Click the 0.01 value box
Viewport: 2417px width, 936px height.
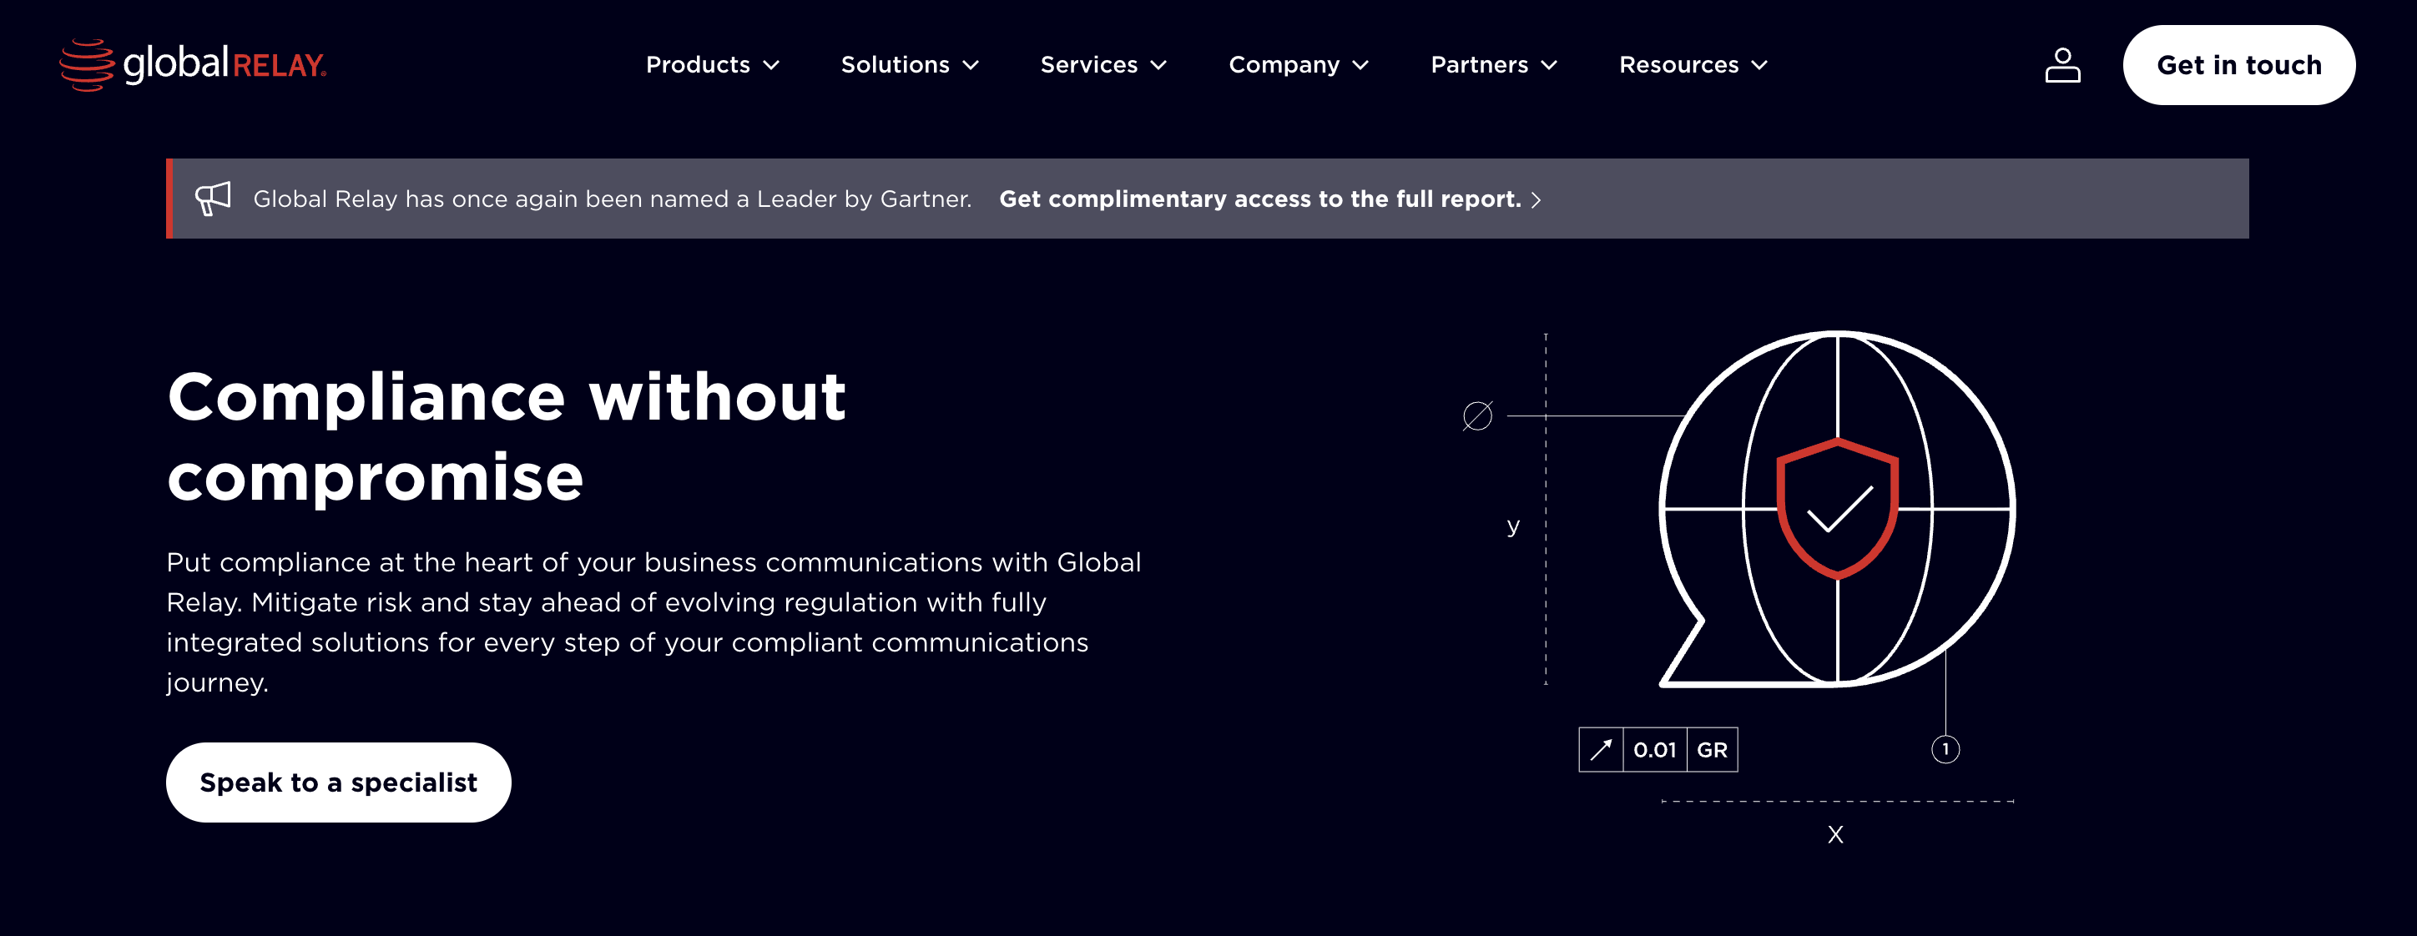[1654, 749]
